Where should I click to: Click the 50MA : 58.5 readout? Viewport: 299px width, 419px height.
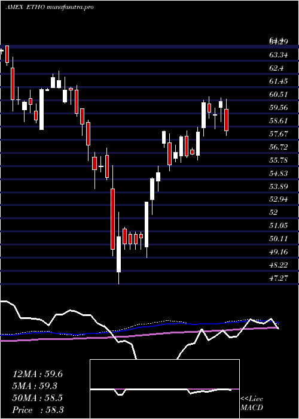[38, 398]
